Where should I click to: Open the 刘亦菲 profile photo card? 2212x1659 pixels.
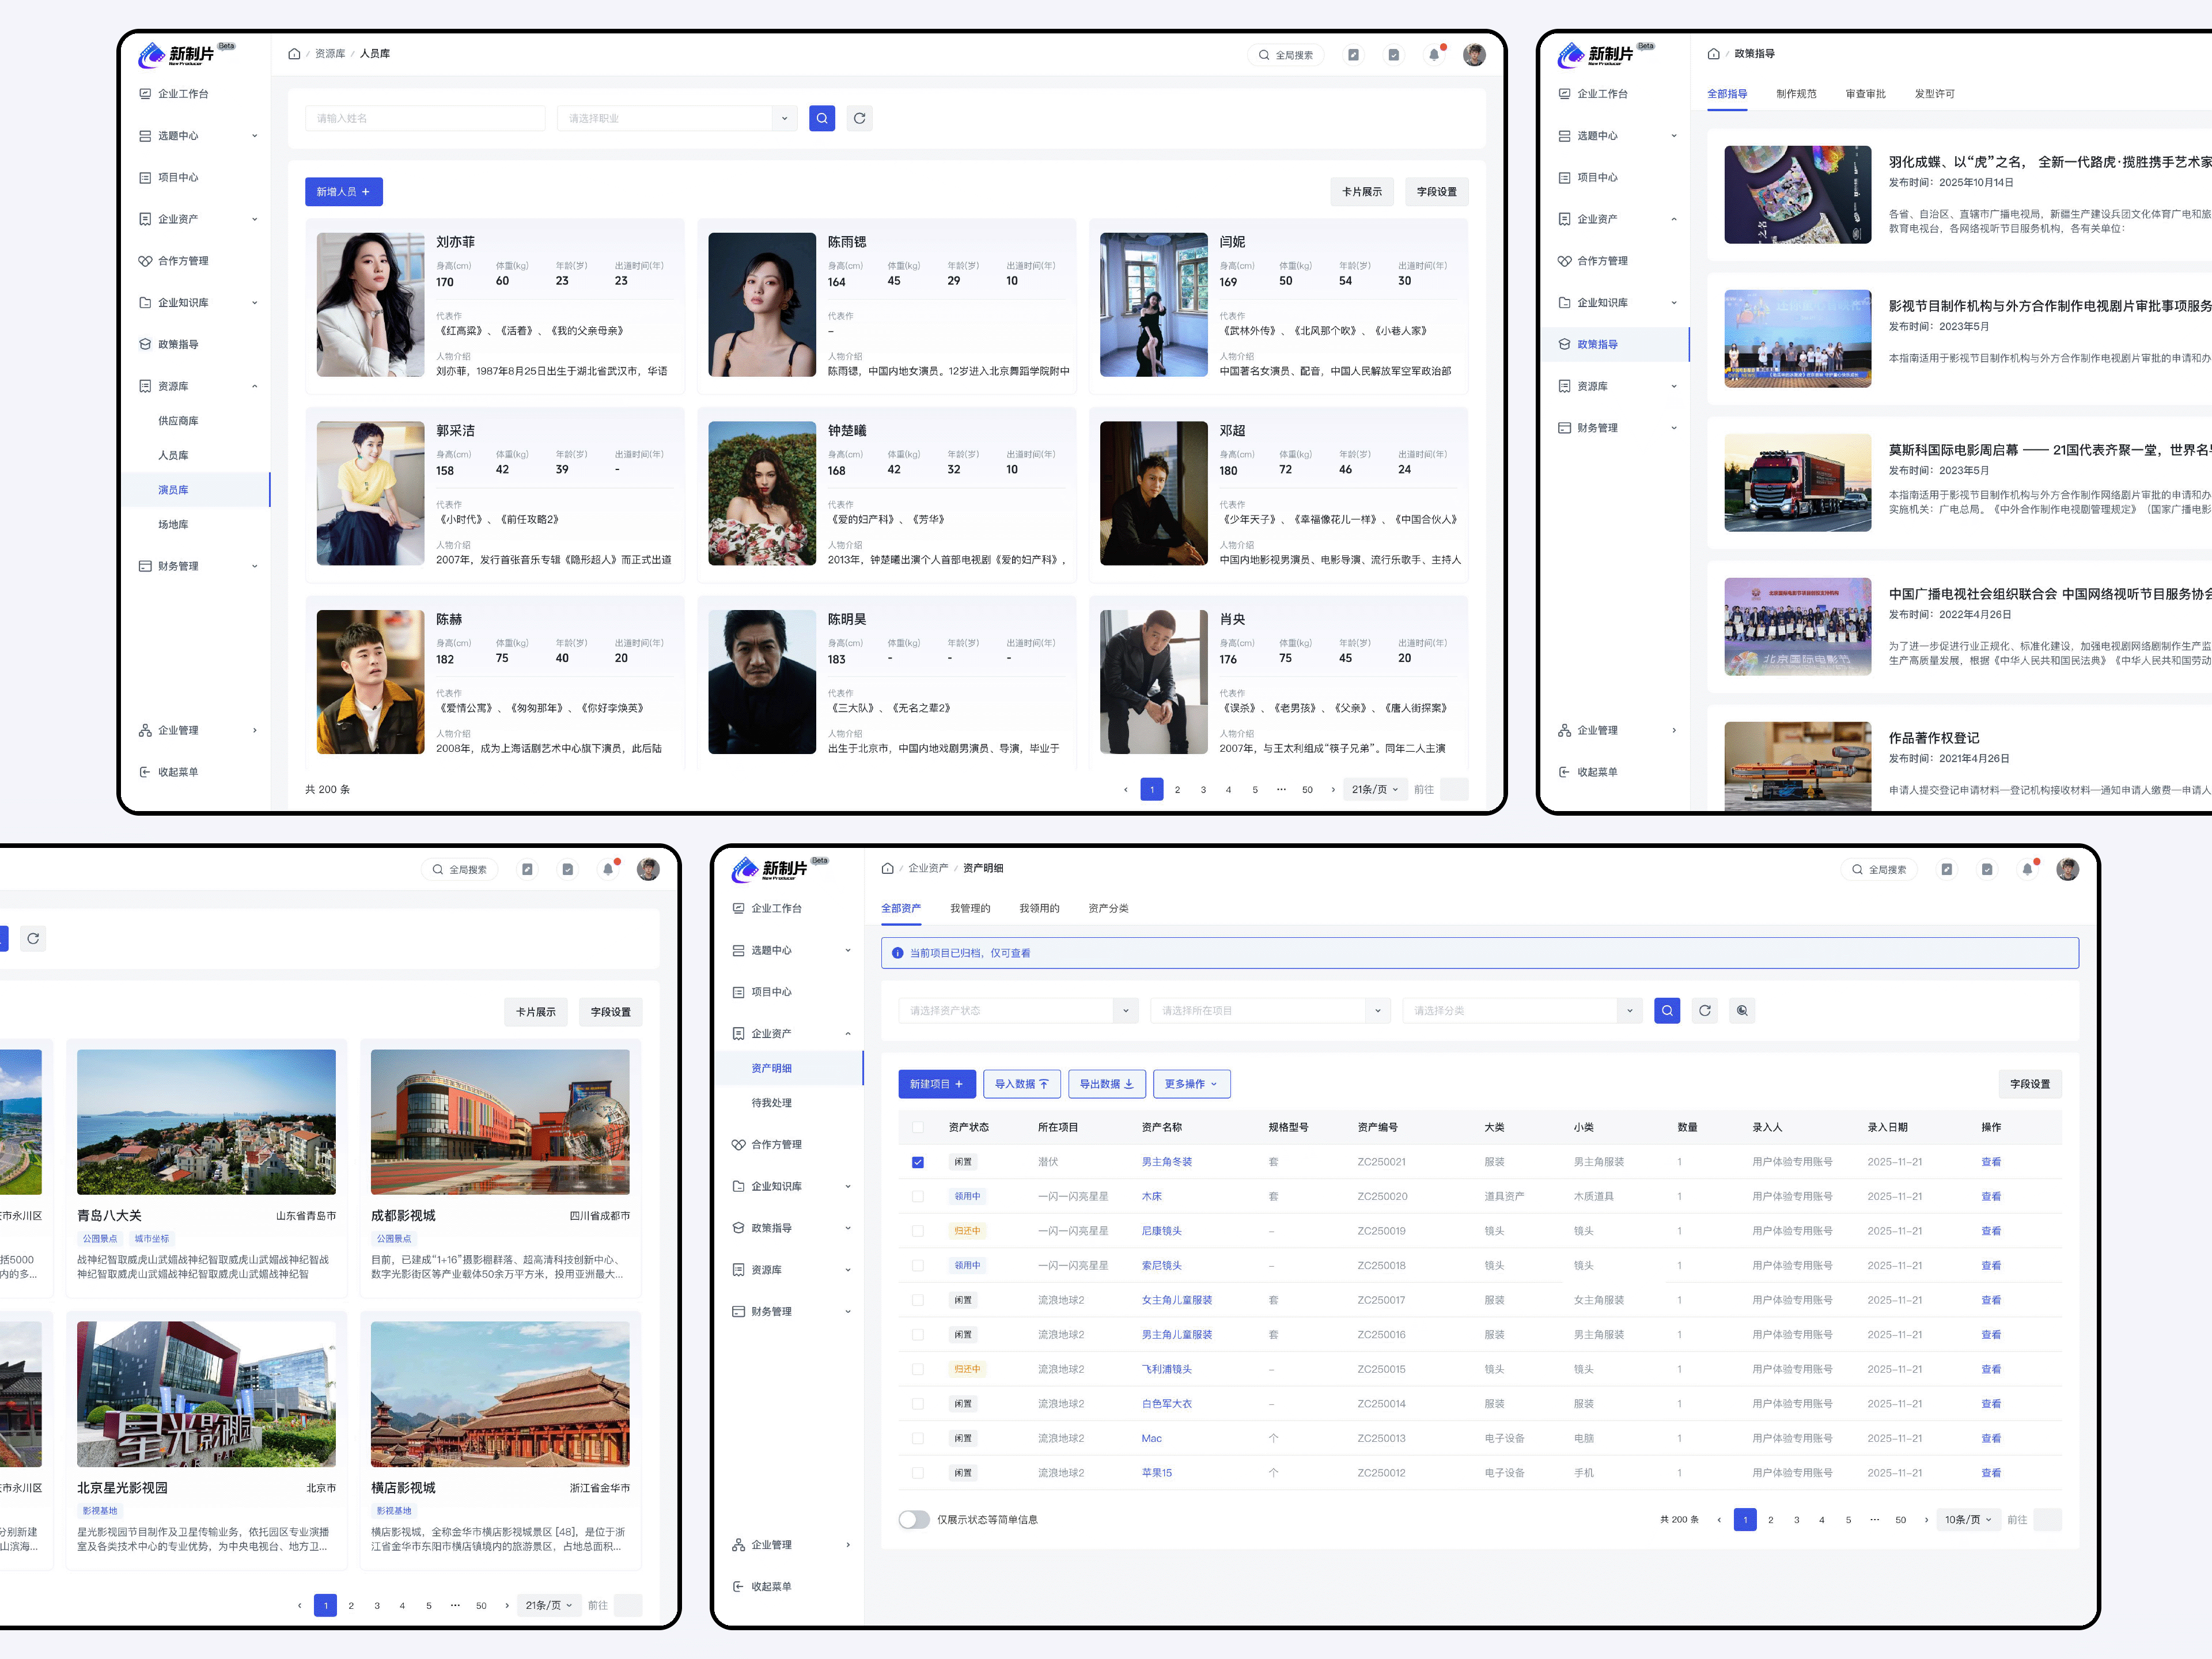(370, 304)
